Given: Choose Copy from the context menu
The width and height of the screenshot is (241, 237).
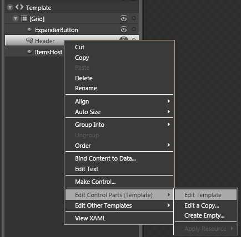Looking at the screenshot, I should point(119,58).
